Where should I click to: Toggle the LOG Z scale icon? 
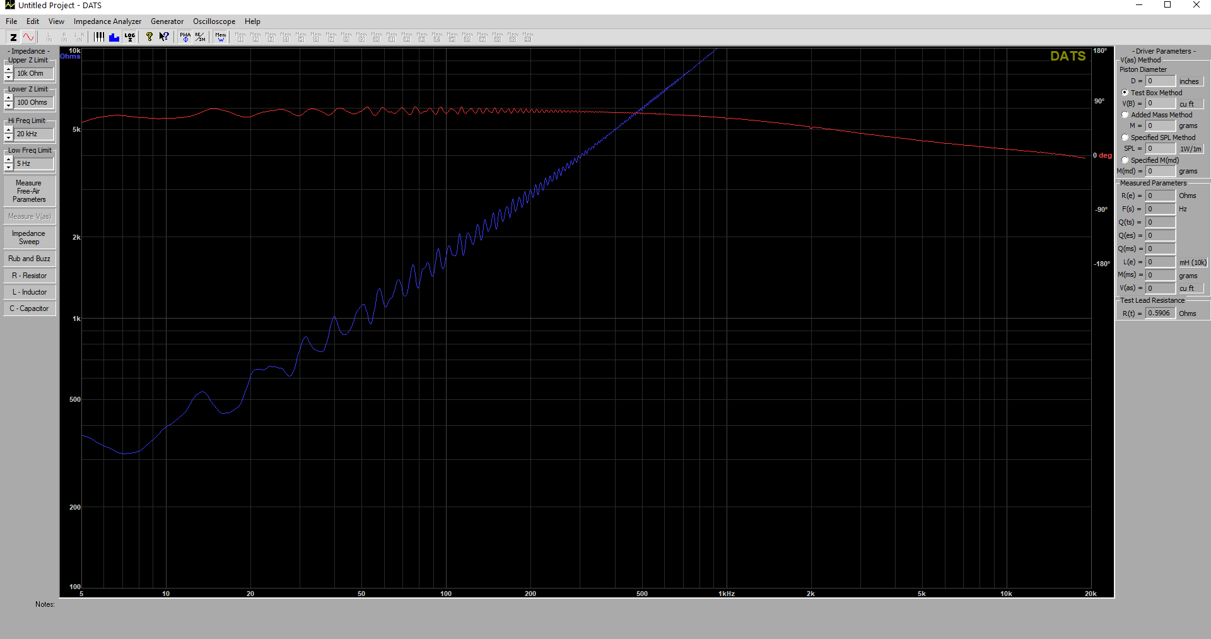click(129, 37)
